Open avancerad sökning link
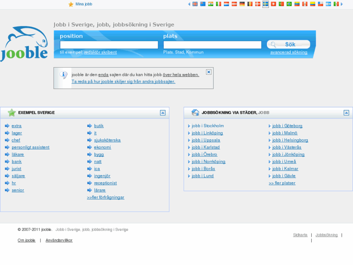 289,52
